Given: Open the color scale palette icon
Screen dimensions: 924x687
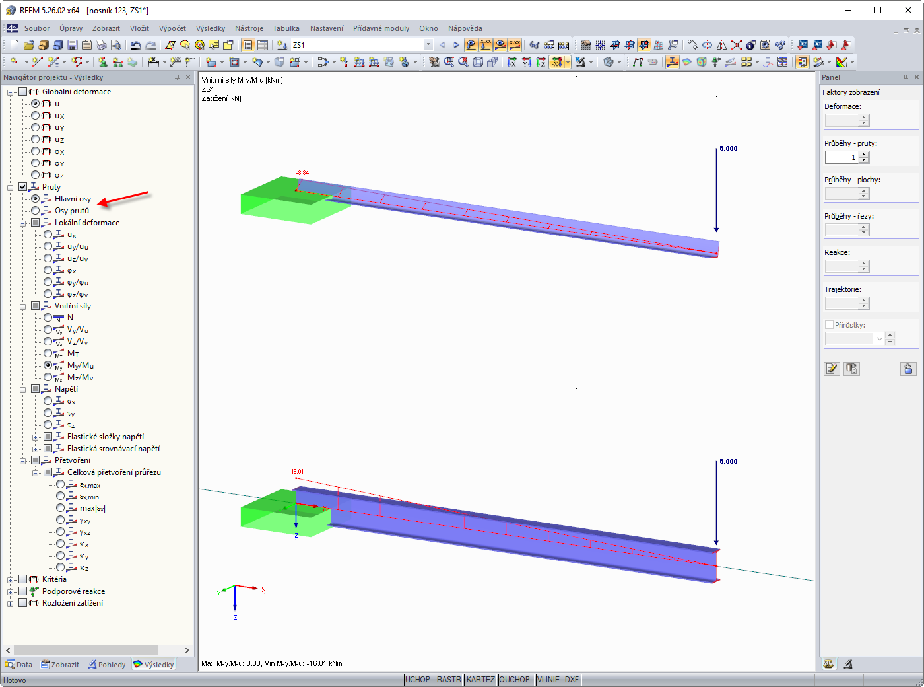Looking at the screenshot, I should point(841,62).
